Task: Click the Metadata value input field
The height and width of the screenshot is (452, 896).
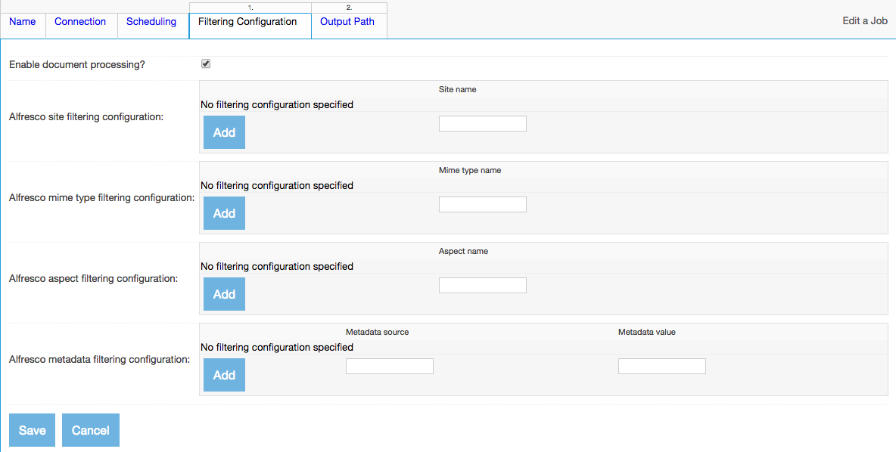Action: pos(661,366)
